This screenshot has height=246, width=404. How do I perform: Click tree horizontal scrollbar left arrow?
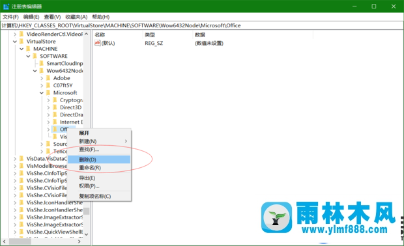click(x=5, y=241)
